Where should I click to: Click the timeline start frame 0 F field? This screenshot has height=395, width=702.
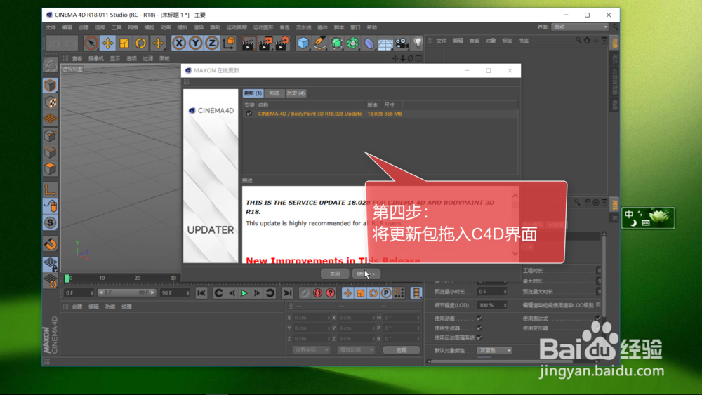coord(79,293)
